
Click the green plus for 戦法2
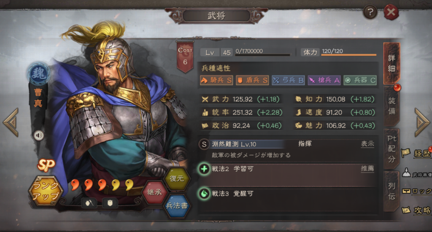point(204,169)
